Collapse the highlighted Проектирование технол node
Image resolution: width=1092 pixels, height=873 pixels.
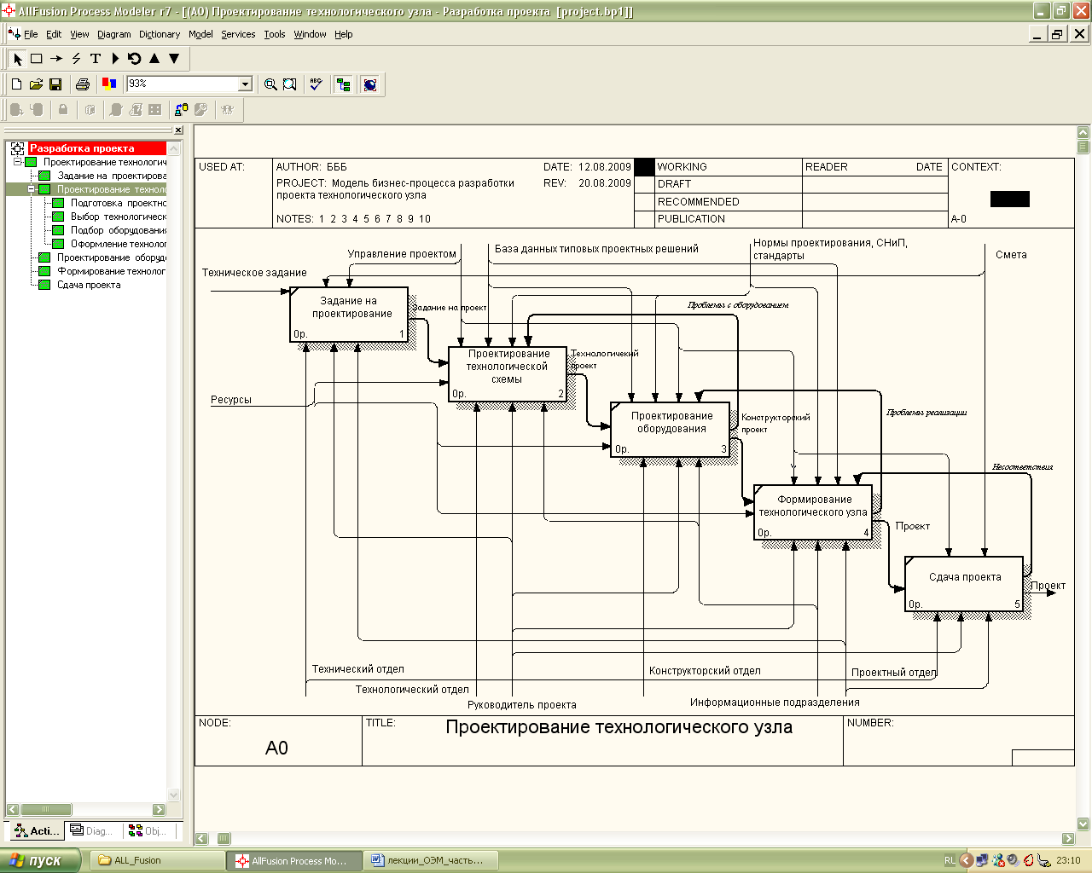[x=31, y=189]
